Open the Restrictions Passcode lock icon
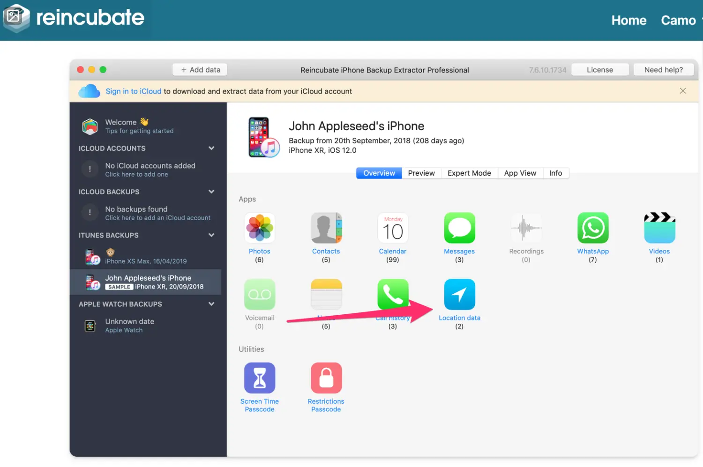703x467 pixels. [326, 378]
